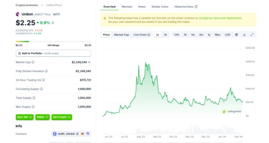Open the Buy / Sell dropdown
269x143 pixels.
pyautogui.click(x=24, y=117)
